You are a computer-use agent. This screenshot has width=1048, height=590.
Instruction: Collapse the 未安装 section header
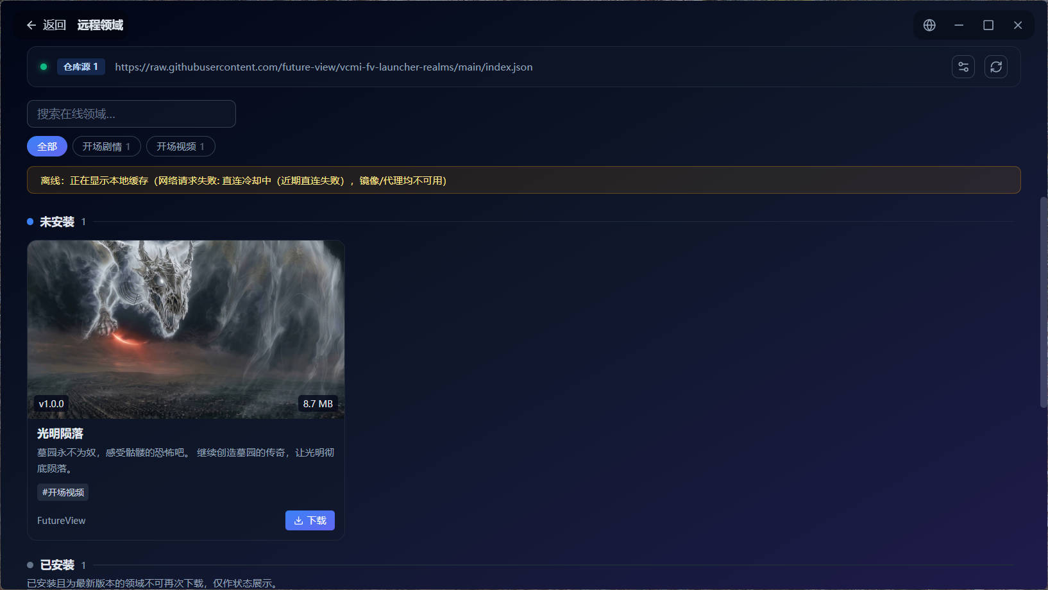[57, 222]
